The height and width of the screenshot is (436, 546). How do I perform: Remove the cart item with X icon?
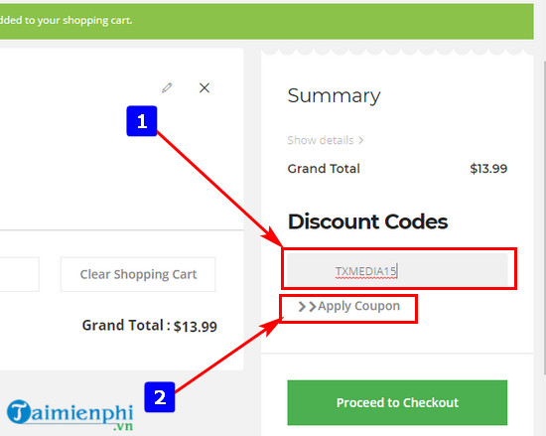click(205, 87)
